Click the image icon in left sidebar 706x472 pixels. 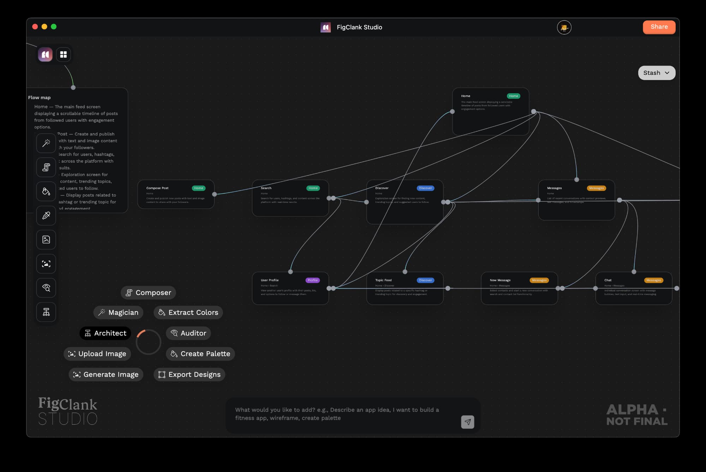coord(46,240)
